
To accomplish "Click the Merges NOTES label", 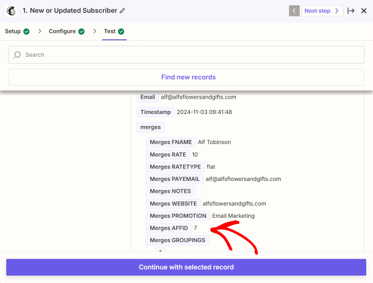I will click(x=170, y=191).
